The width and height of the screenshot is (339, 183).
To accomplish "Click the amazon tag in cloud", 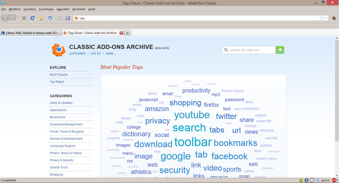I will click(157, 109).
